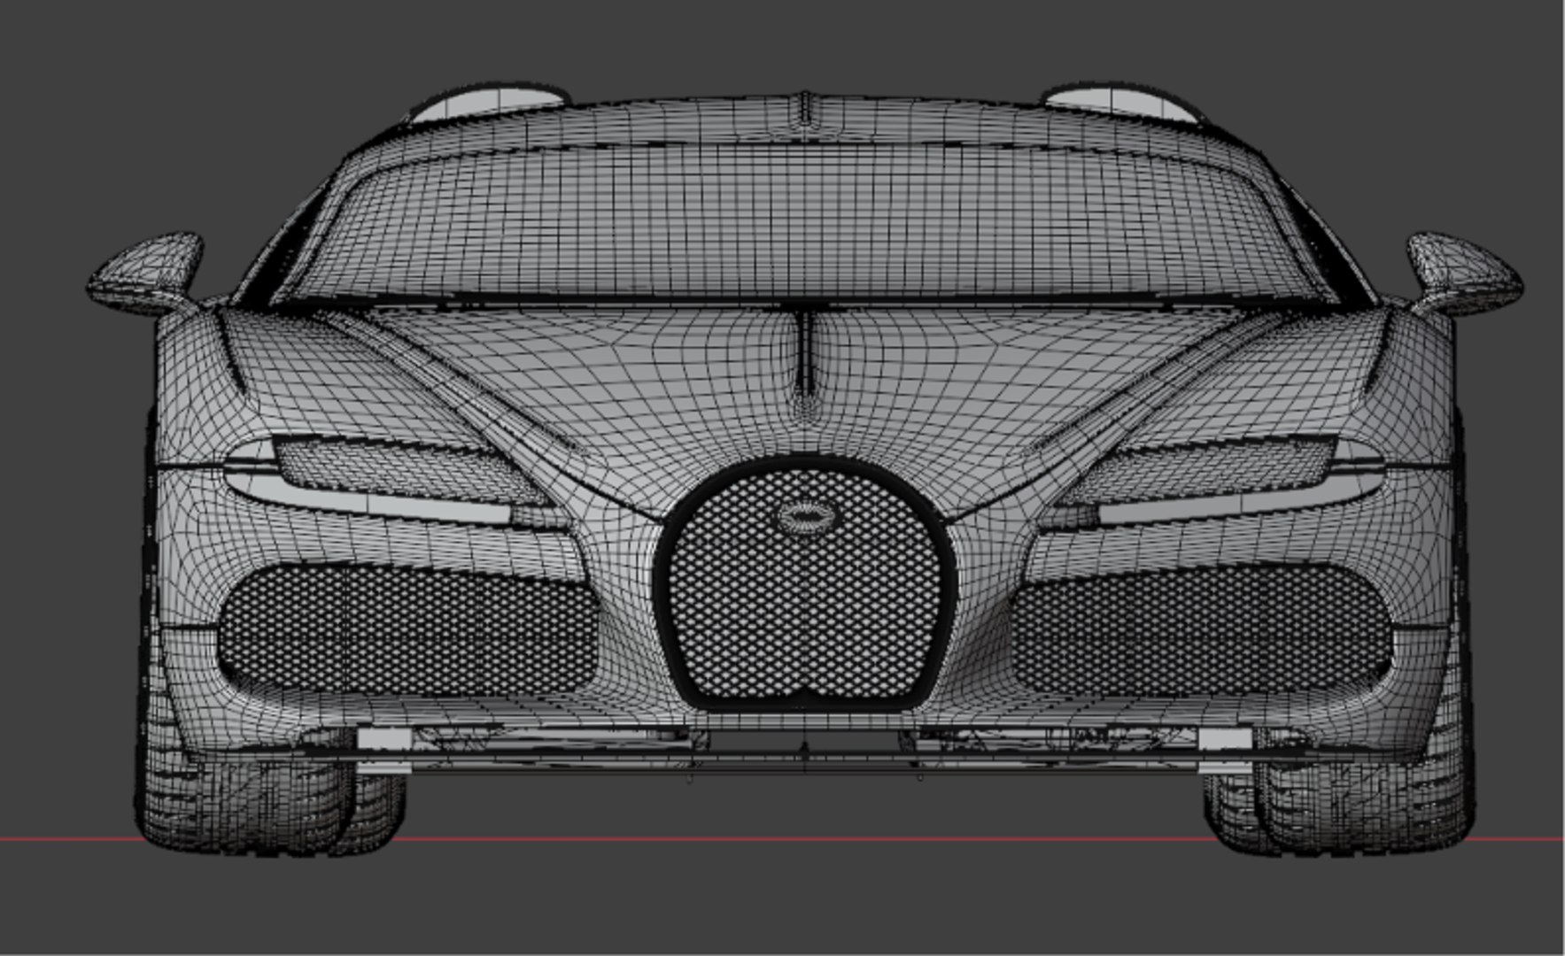Click the hood's center spine line
This screenshot has width=1565, height=956.
pyautogui.click(x=805, y=352)
